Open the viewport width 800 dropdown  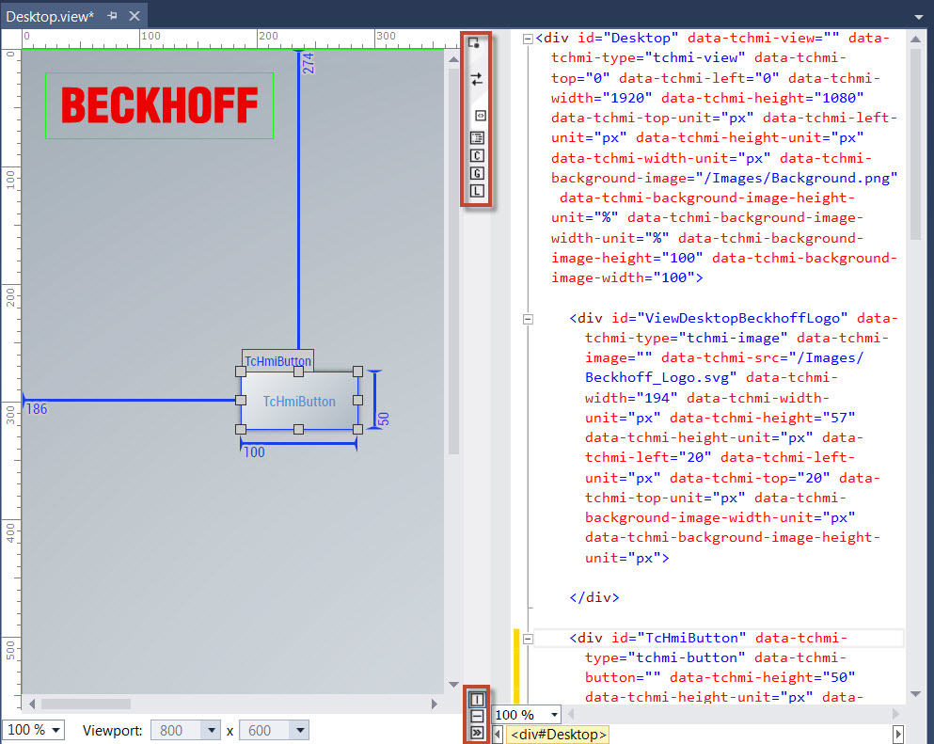click(x=211, y=730)
